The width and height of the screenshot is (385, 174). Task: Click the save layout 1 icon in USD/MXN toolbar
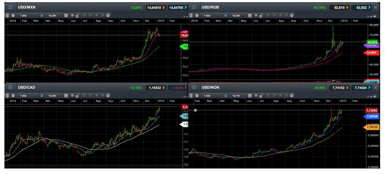pos(77,16)
